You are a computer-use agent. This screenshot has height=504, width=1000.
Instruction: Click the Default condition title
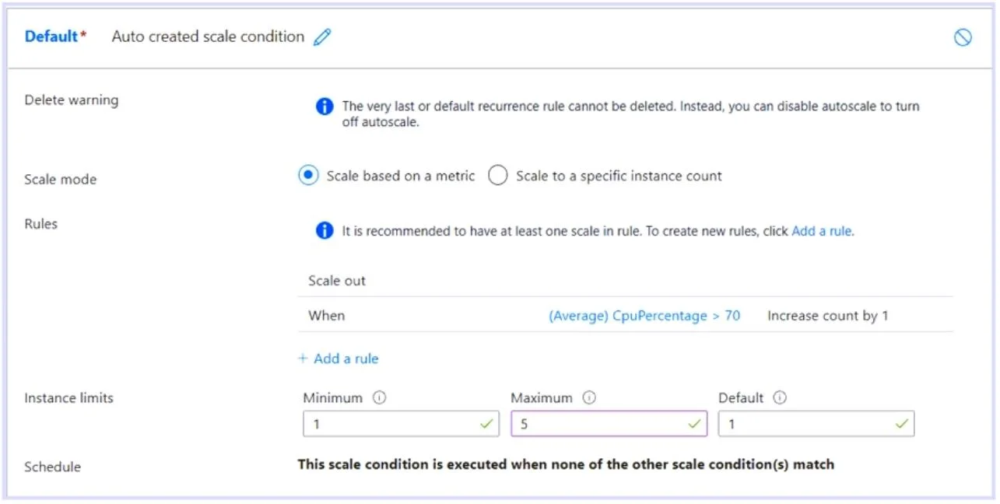point(51,37)
